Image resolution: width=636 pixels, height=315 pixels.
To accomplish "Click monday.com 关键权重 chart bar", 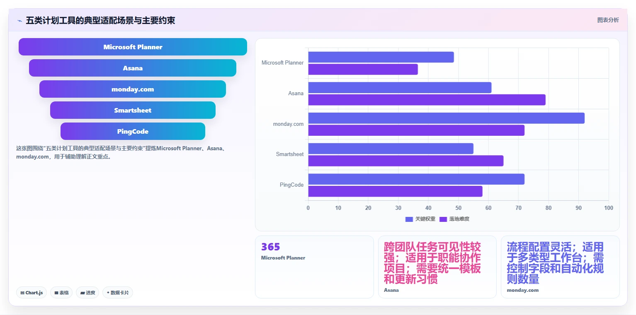I will pyautogui.click(x=446, y=118).
